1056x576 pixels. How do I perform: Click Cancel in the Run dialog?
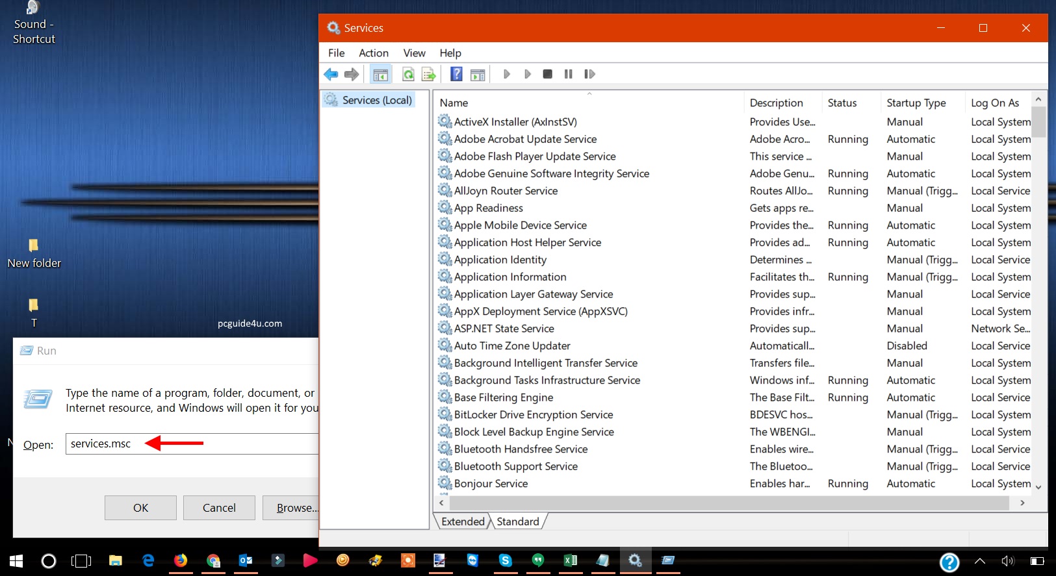coord(219,508)
